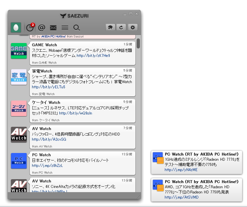Click the AMD コア1GHz notification popup

197,190
